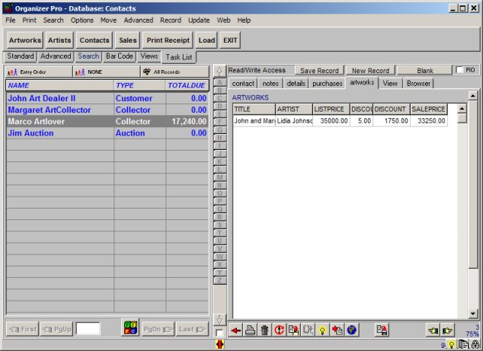The width and height of the screenshot is (483, 351).
Task: Select the Margaret ArtCollector row
Action: pos(107,110)
